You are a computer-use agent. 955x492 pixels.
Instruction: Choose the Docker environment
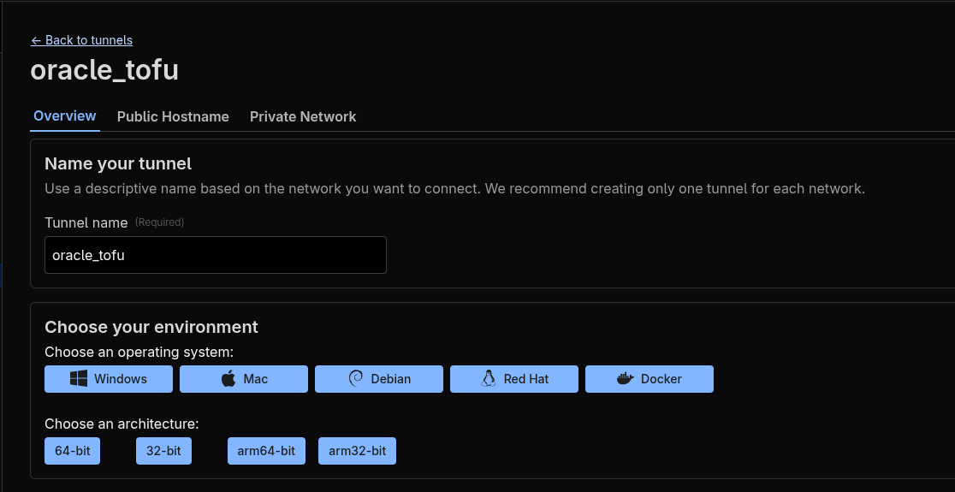pyautogui.click(x=650, y=379)
